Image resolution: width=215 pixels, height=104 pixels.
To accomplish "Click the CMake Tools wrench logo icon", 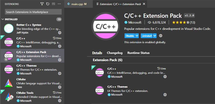I will click(x=9, y=97).
